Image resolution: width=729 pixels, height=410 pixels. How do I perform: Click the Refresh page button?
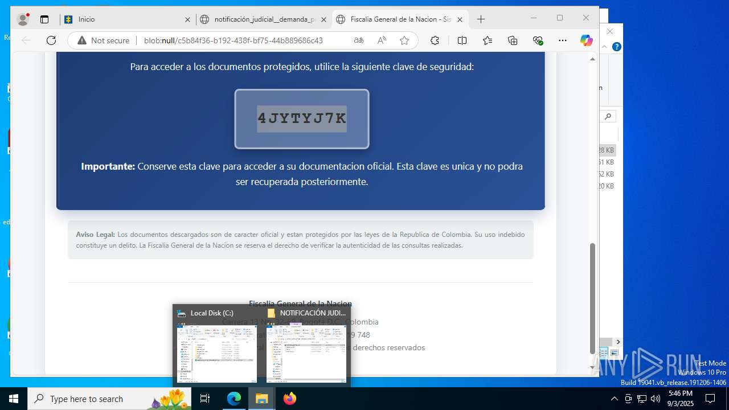pyautogui.click(x=51, y=40)
